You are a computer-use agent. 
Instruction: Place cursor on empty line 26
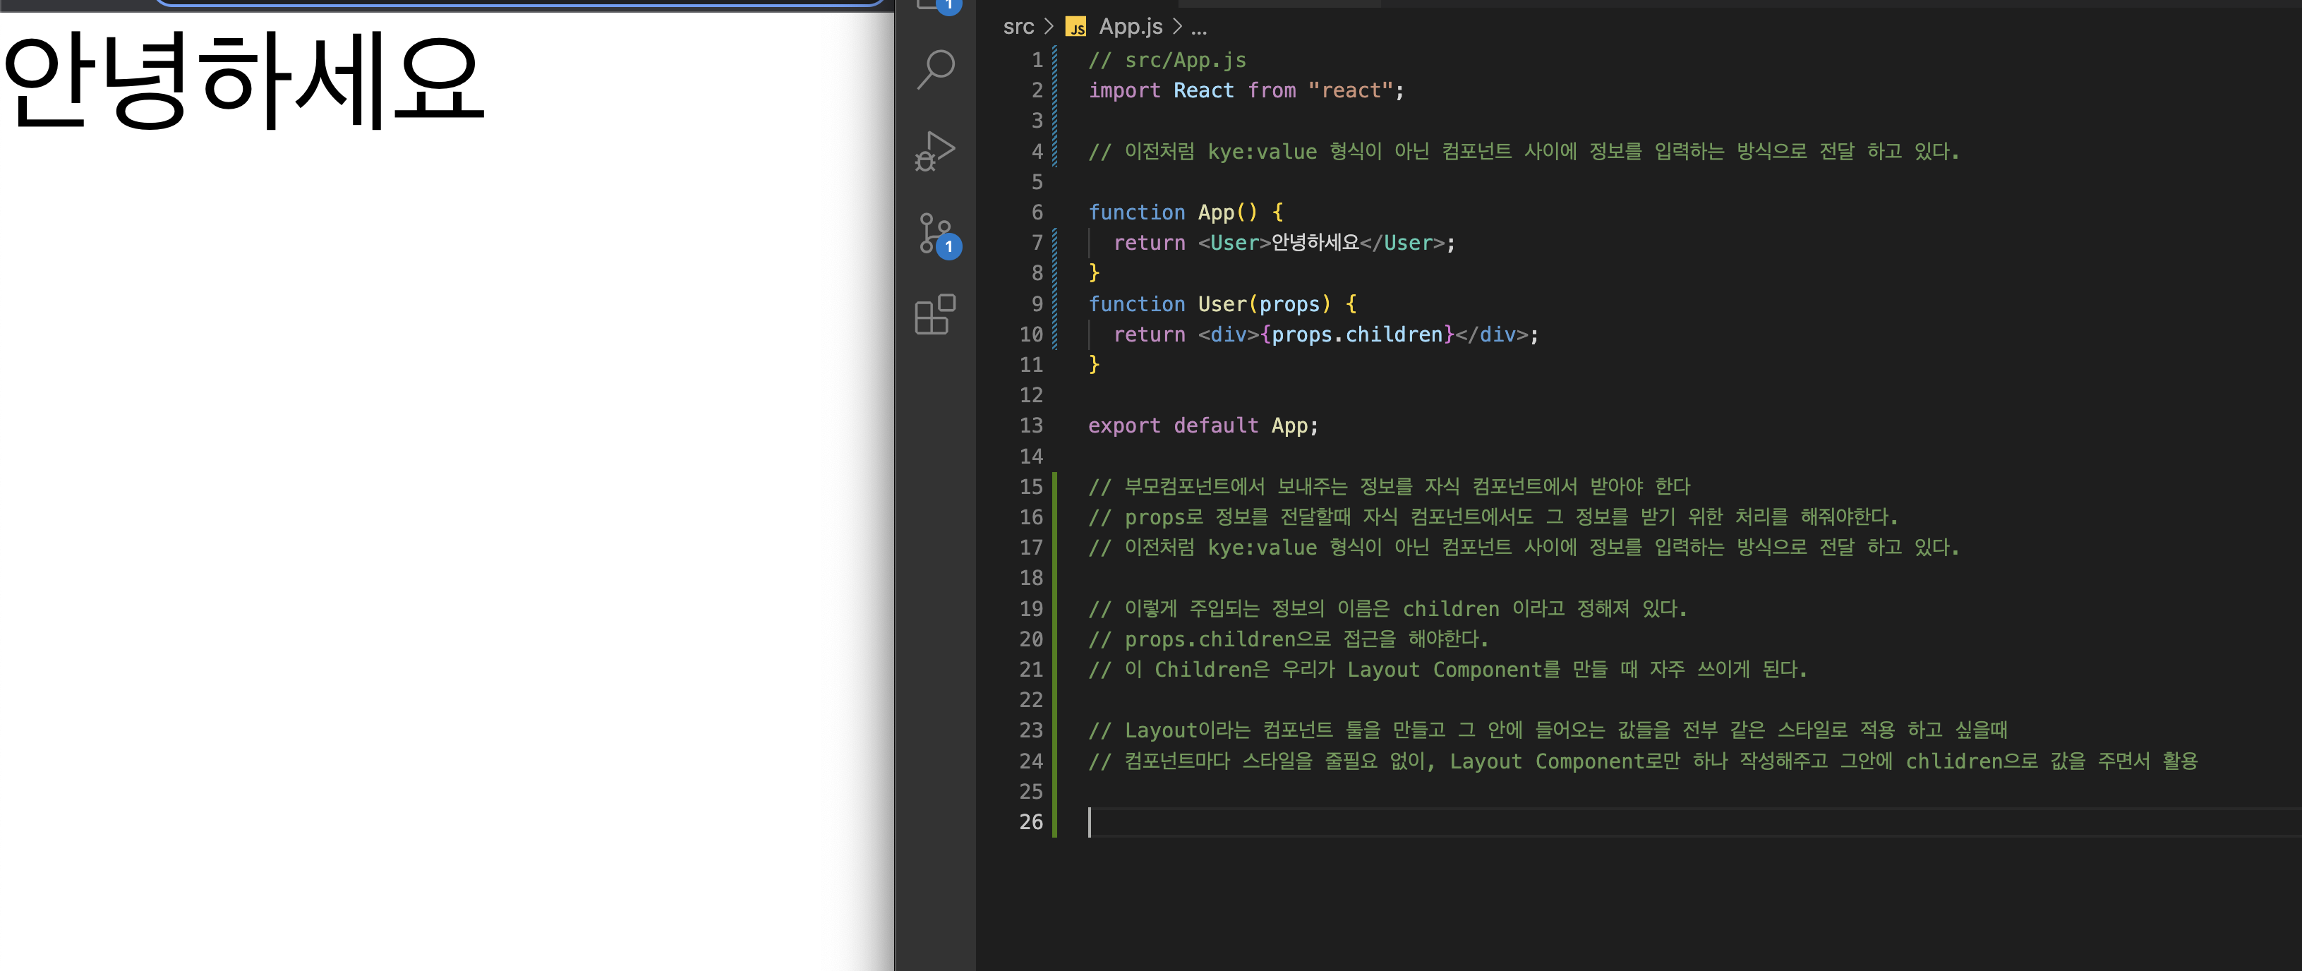[x=1340, y=822]
